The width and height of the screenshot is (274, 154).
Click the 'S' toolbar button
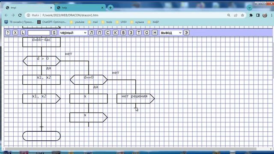coord(54,33)
